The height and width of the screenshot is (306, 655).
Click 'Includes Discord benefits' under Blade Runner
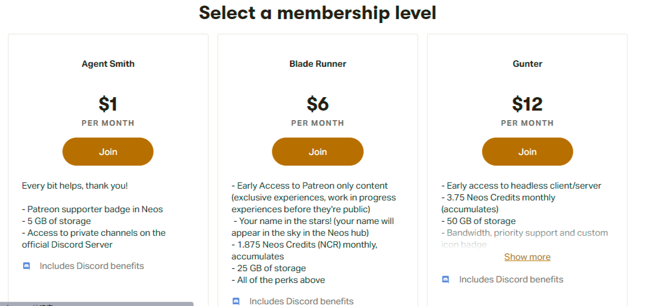click(301, 302)
